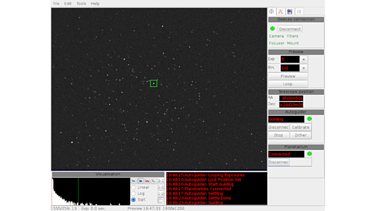376x211 pixels.
Task: Open the Edit menu
Action: coord(67,3)
